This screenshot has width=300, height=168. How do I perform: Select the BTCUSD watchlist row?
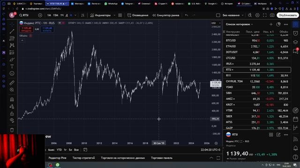(257, 41)
